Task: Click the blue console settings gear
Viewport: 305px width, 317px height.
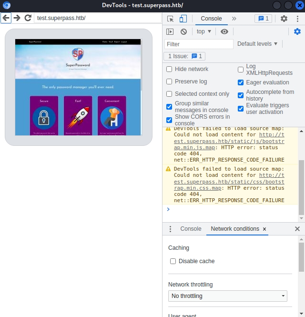Action: coord(297,31)
